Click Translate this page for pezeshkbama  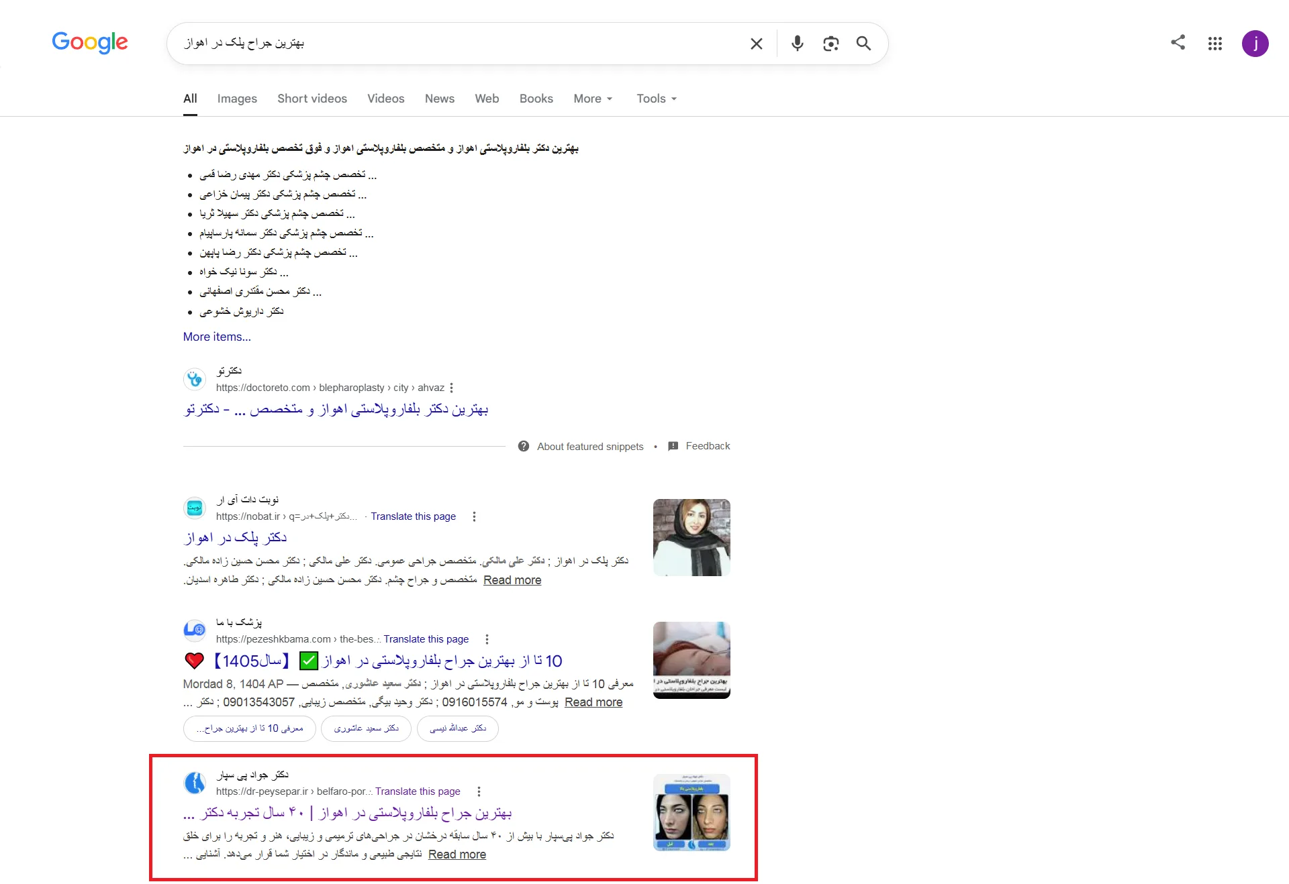coord(426,639)
